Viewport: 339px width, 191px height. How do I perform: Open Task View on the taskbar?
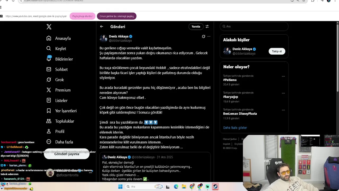pos(168,187)
